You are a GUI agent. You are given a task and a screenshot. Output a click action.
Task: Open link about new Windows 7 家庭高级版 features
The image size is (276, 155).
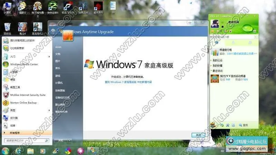click(x=128, y=82)
